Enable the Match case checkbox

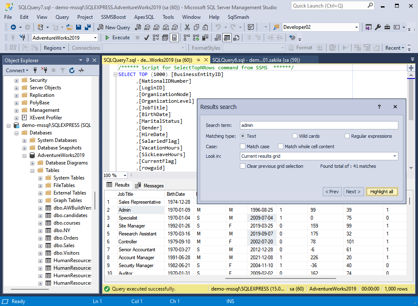[x=242, y=147]
